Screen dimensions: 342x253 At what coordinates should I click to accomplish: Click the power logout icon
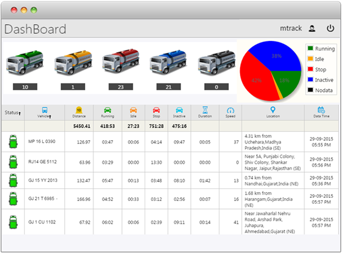click(x=330, y=28)
